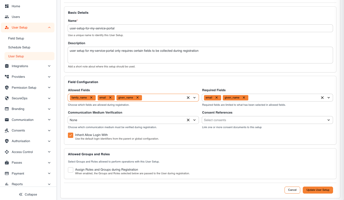Click the Home dashboard icon
The width and height of the screenshot is (344, 200).
[x=7, y=6]
